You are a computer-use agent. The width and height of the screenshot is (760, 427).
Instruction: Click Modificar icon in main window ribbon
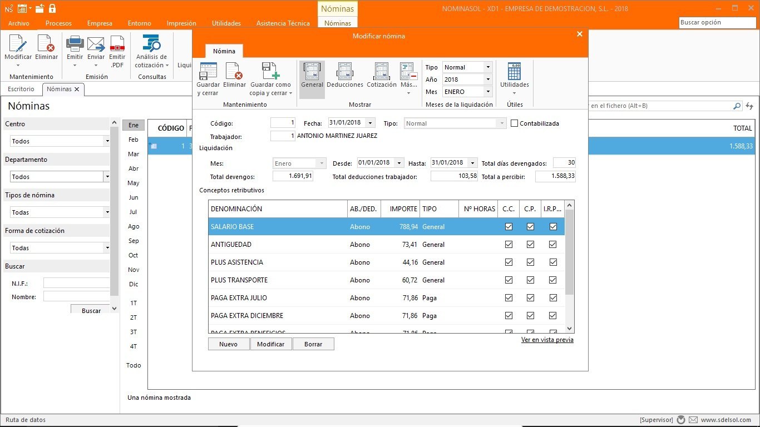tap(18, 43)
